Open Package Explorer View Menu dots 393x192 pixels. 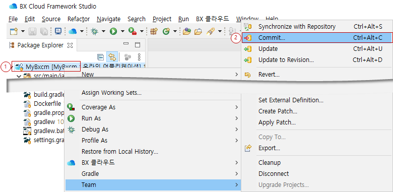point(140,57)
